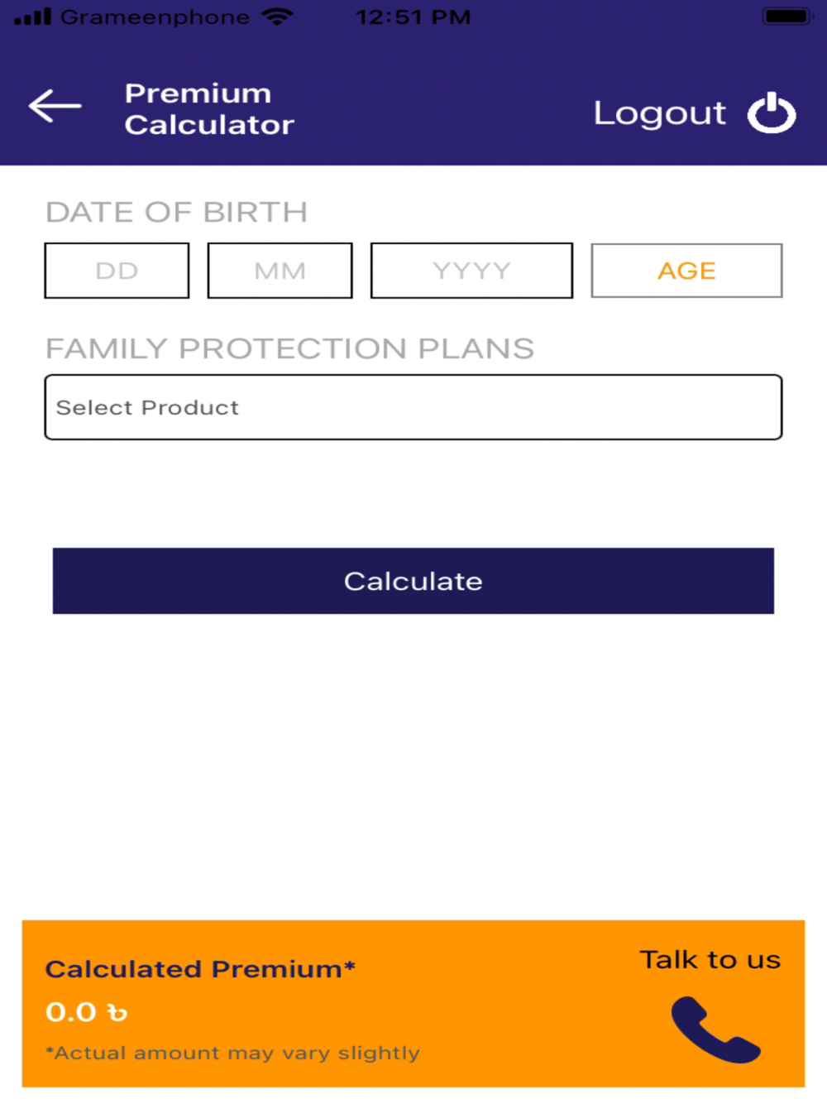Tap the cellular signal bars
The height and width of the screenshot is (1104, 827).
(33, 17)
